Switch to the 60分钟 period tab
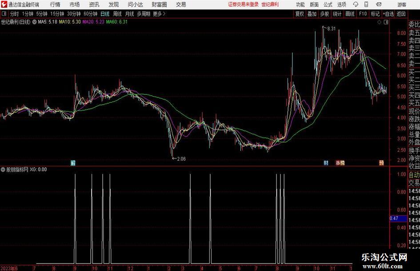 90,14
